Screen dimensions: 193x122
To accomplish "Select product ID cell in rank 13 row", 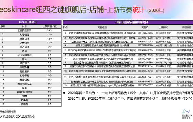I will click(145, 85).
